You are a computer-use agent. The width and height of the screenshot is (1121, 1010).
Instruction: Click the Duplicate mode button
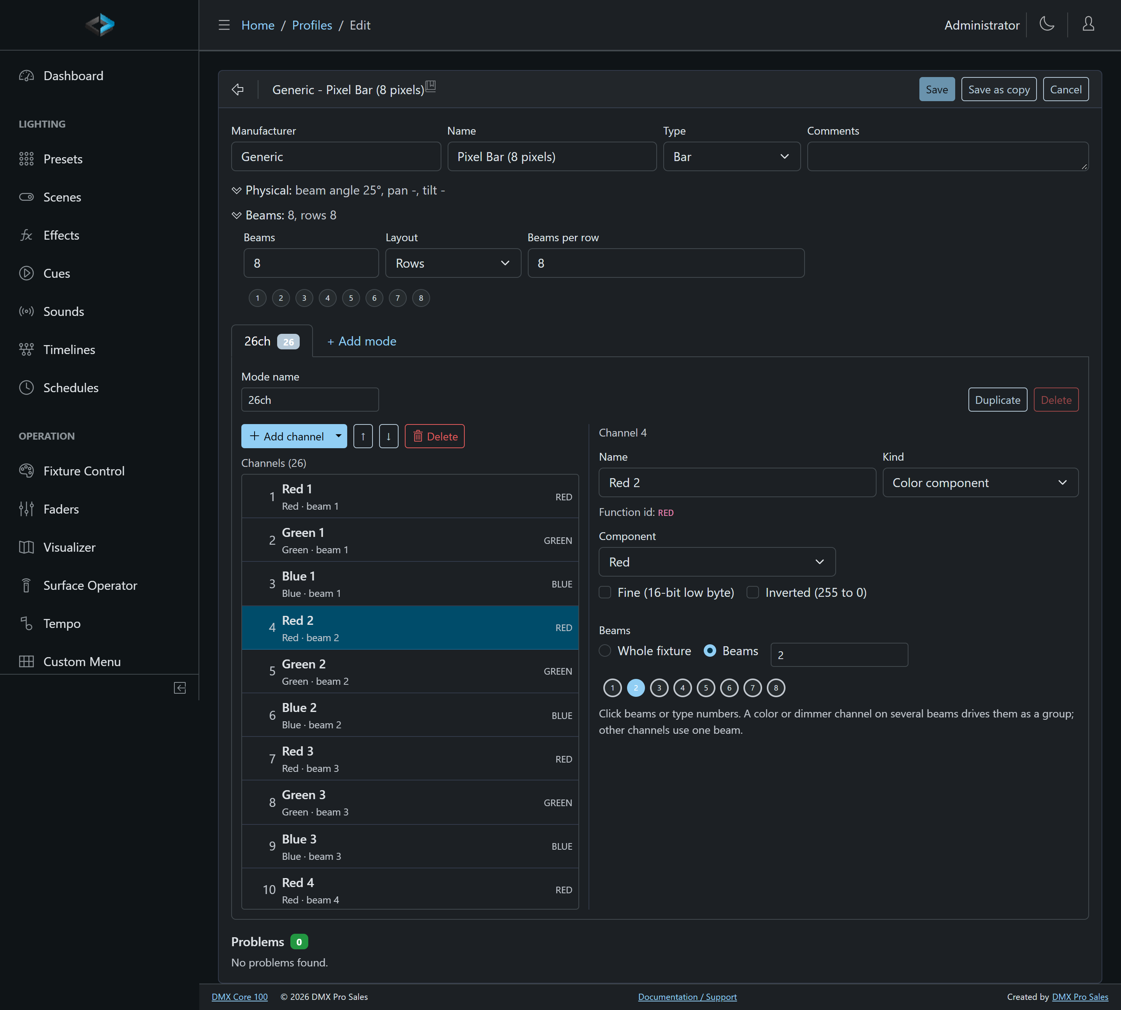pyautogui.click(x=997, y=400)
